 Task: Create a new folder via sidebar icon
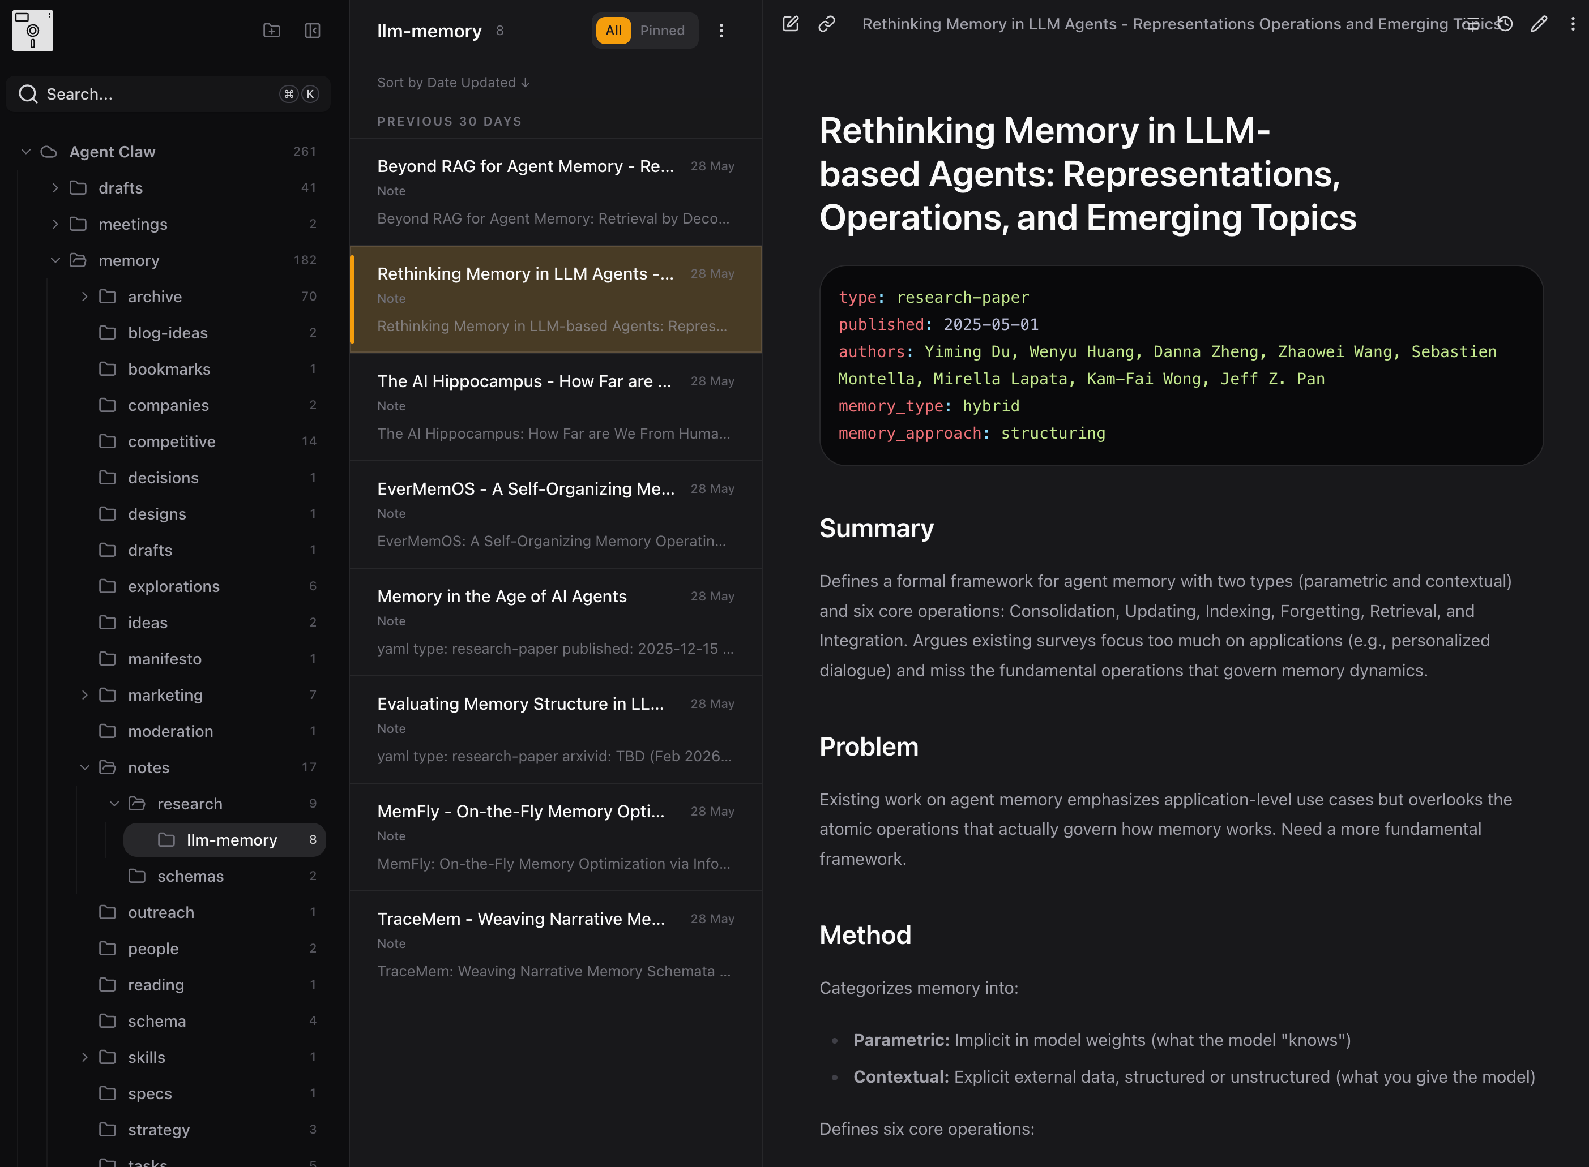271,31
